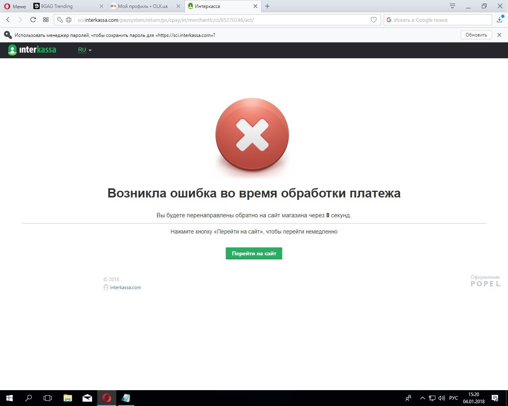The height and width of the screenshot is (406, 508).
Task: Click the Interkassa logo in header
Action: tap(32, 50)
